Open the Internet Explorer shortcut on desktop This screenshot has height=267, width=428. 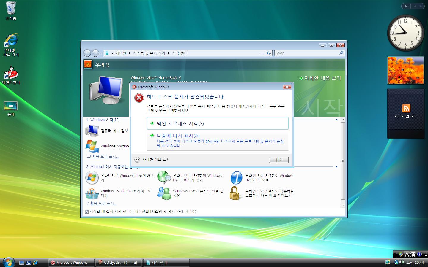(11, 45)
